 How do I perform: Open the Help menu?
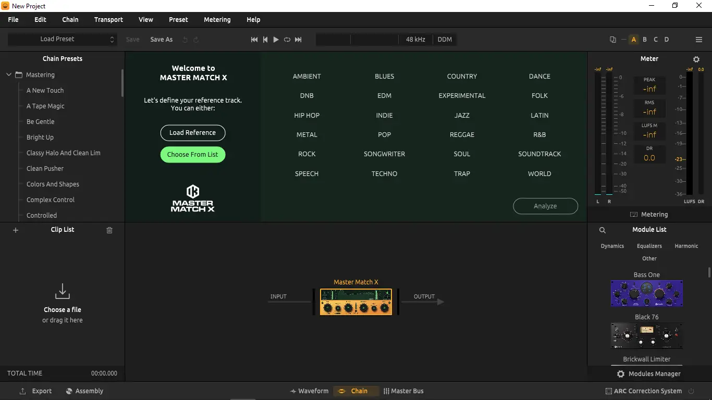(x=253, y=20)
